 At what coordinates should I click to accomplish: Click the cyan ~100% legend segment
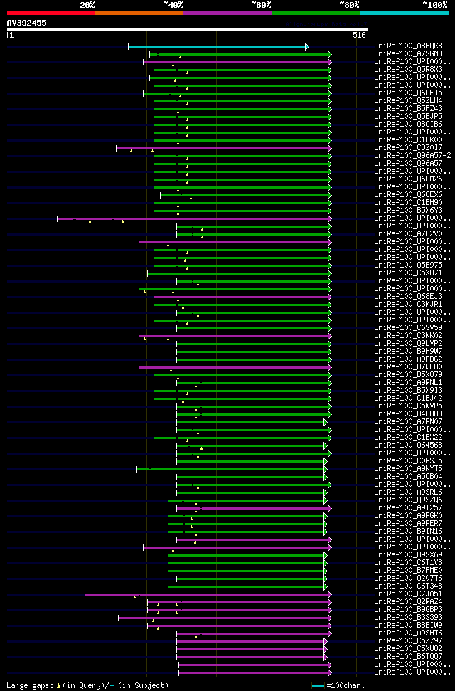click(x=404, y=13)
